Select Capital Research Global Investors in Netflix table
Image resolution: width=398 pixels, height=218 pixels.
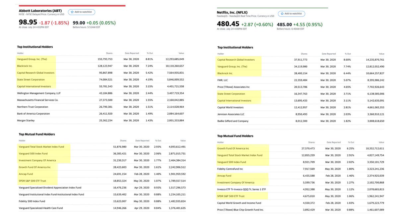[236, 60]
